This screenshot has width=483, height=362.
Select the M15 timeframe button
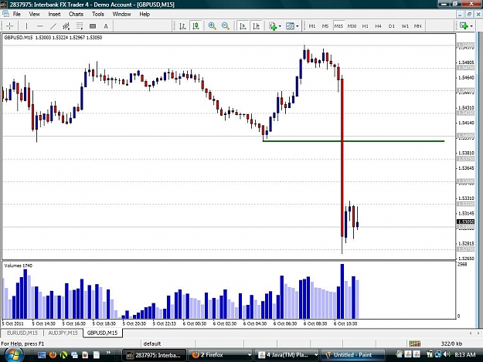point(338,26)
